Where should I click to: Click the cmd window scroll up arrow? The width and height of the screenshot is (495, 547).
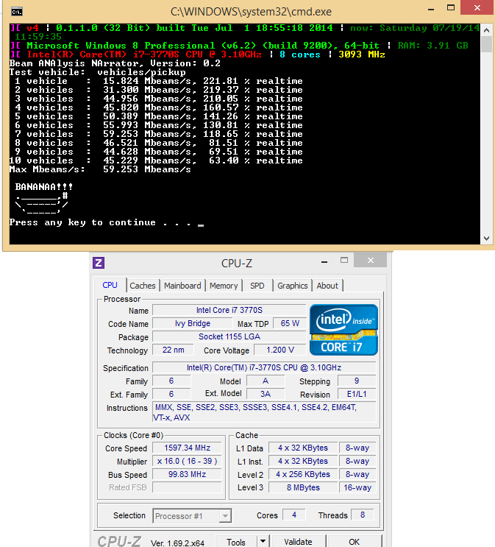486,30
